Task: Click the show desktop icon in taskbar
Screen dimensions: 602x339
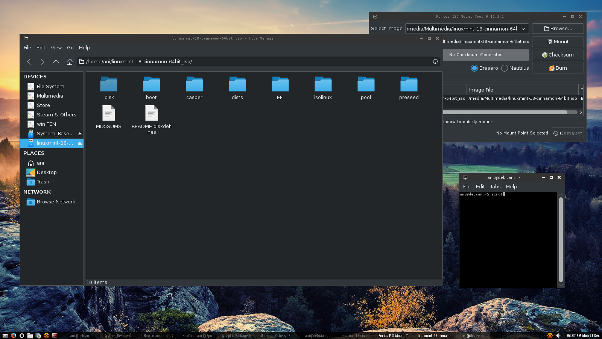Action: click(x=5, y=336)
